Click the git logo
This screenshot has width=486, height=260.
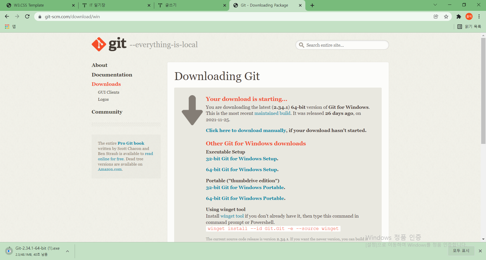click(x=109, y=44)
